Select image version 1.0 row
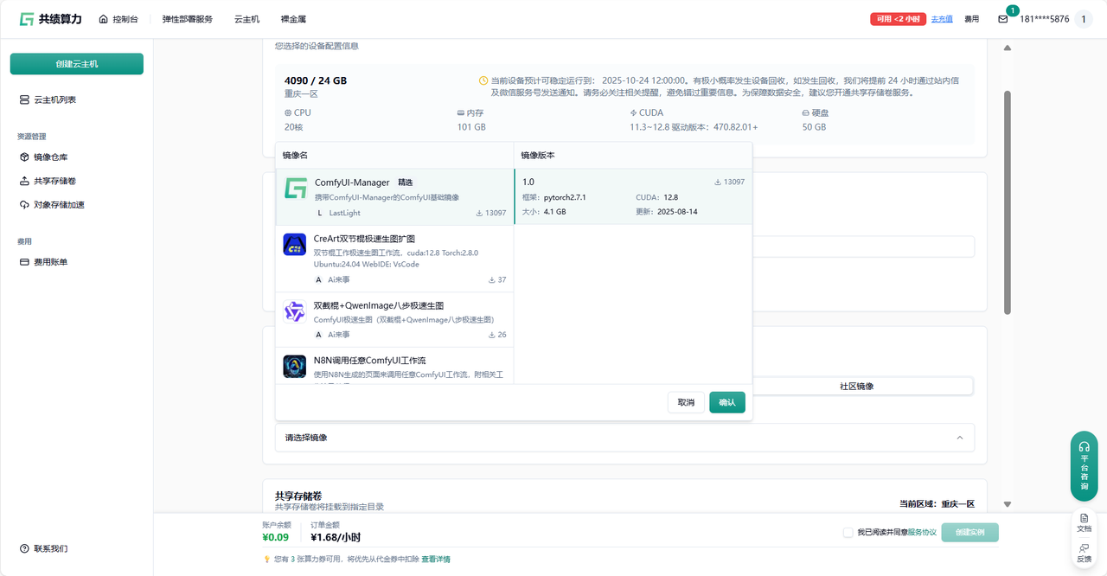1107x576 pixels. [632, 196]
